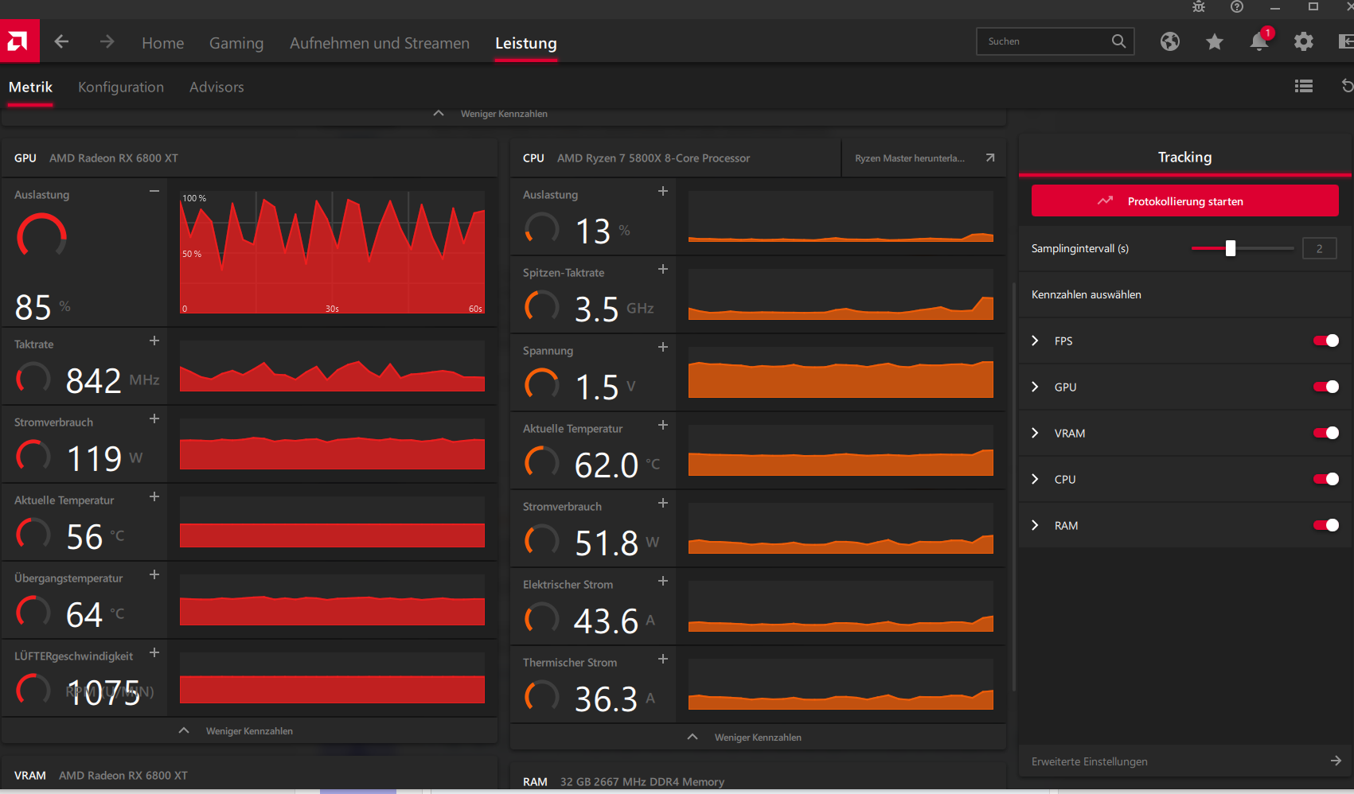Toggle the RAM tracking switch
The height and width of the screenshot is (794, 1354).
pos(1326,525)
